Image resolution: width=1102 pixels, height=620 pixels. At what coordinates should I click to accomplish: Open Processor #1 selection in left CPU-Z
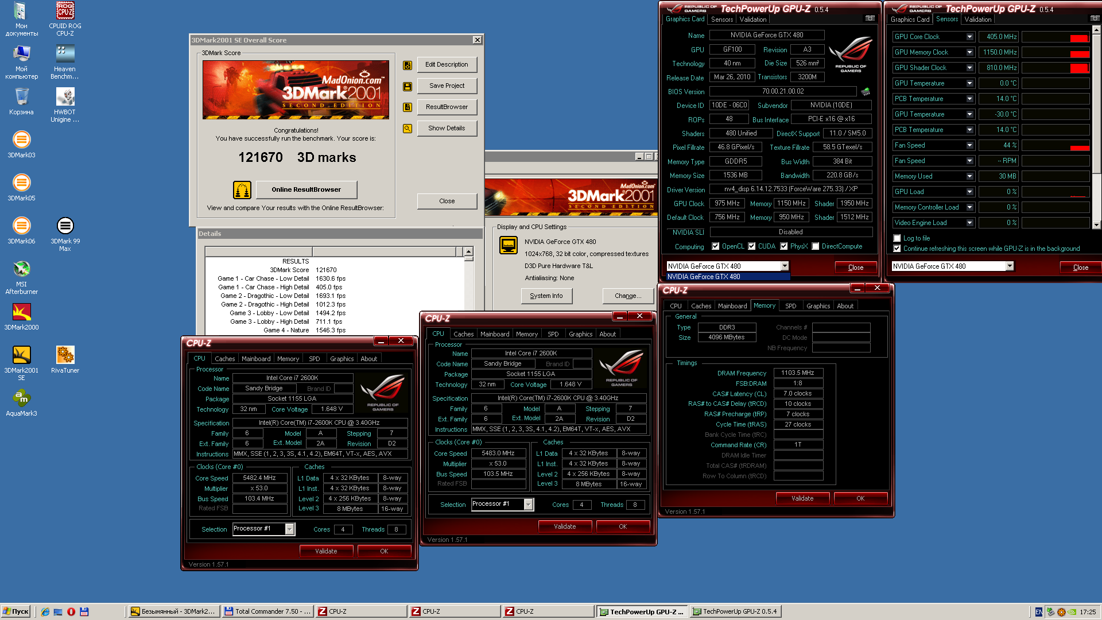coord(290,529)
